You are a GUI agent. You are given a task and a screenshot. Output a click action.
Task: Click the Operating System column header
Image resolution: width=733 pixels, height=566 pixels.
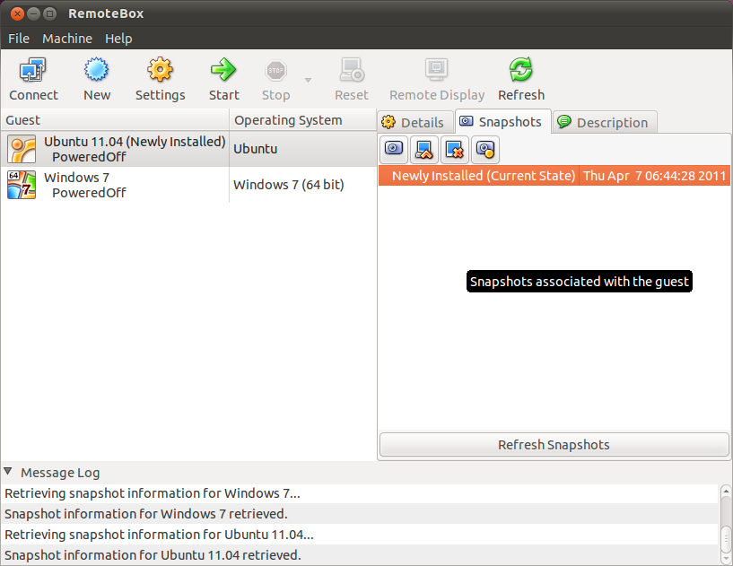tap(303, 120)
